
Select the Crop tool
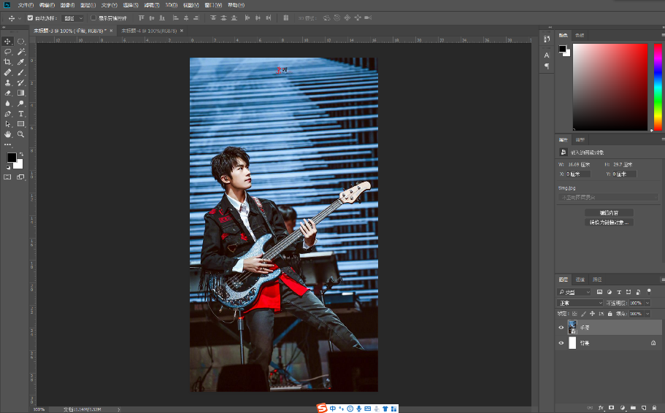click(7, 62)
